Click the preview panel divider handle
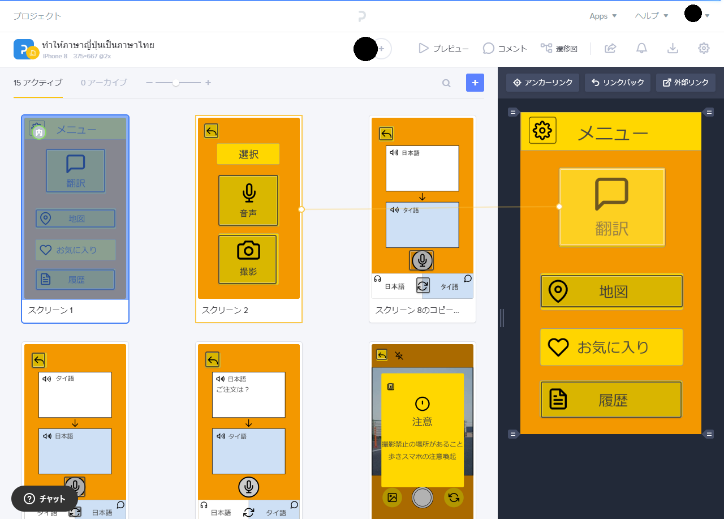Image resolution: width=724 pixels, height=519 pixels. coord(502,318)
